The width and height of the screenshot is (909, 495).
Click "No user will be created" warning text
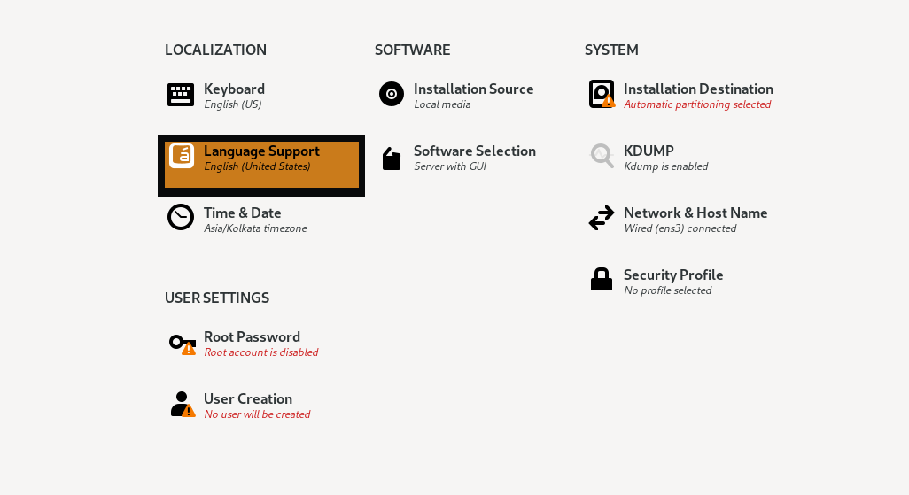tap(257, 414)
